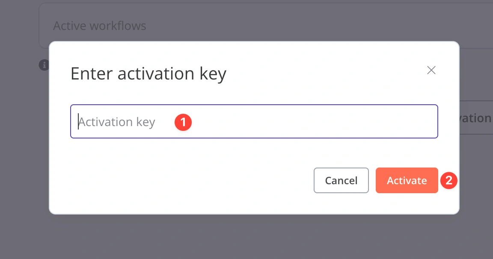Click the "Enter activation key" dialog heading
This screenshot has height=259, width=493.
[x=148, y=74]
